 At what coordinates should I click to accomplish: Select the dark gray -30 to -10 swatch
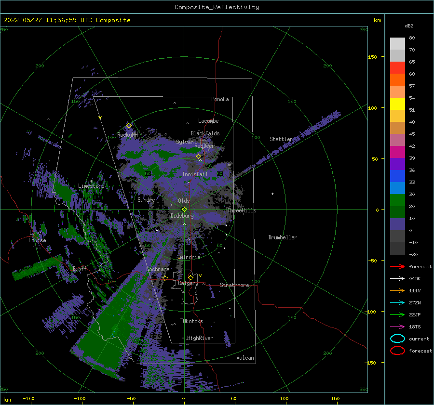(397, 248)
